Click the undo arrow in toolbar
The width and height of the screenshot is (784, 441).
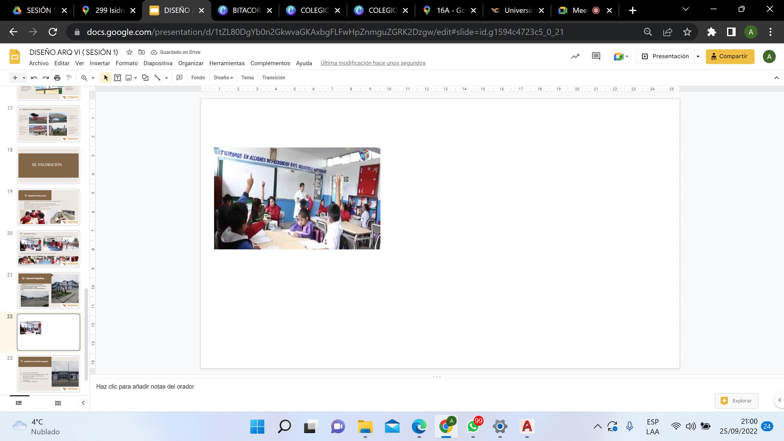pyautogui.click(x=34, y=78)
